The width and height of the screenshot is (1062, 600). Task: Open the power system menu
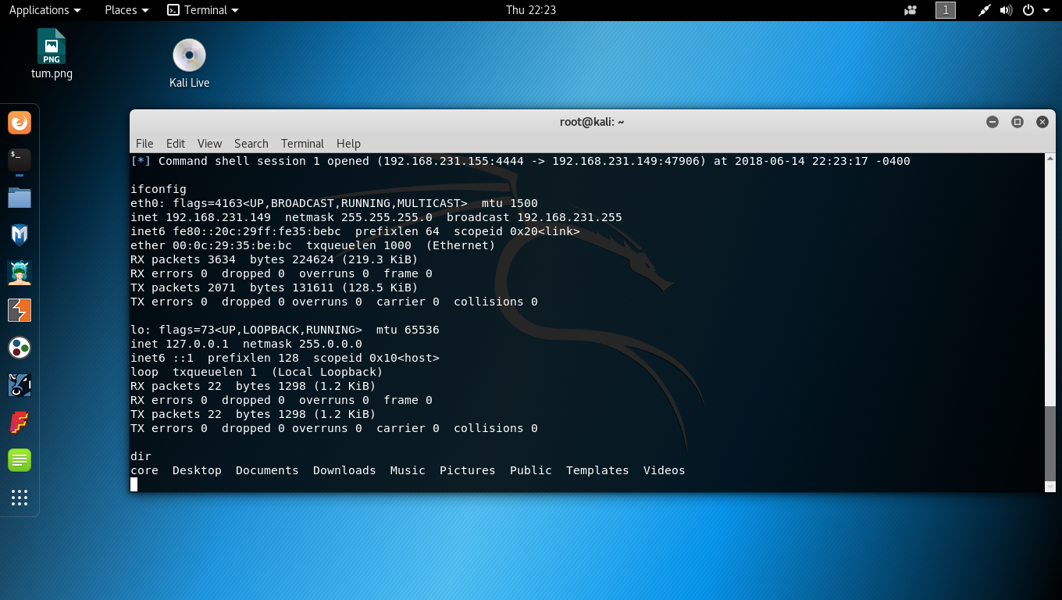pos(1034,10)
